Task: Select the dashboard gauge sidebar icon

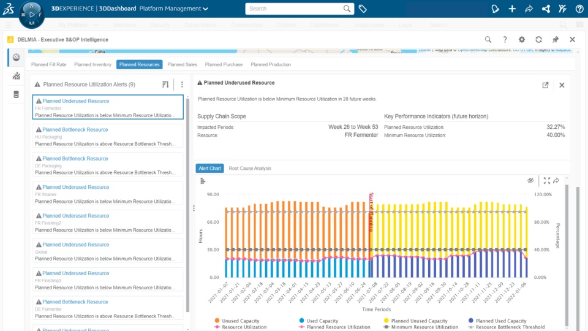Action: pos(16,57)
